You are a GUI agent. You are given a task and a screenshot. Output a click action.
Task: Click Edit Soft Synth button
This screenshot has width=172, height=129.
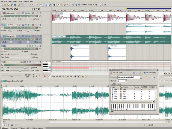[150, 73]
